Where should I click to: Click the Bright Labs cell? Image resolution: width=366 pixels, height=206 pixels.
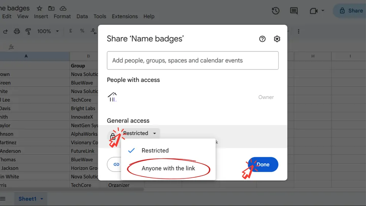[84, 108]
